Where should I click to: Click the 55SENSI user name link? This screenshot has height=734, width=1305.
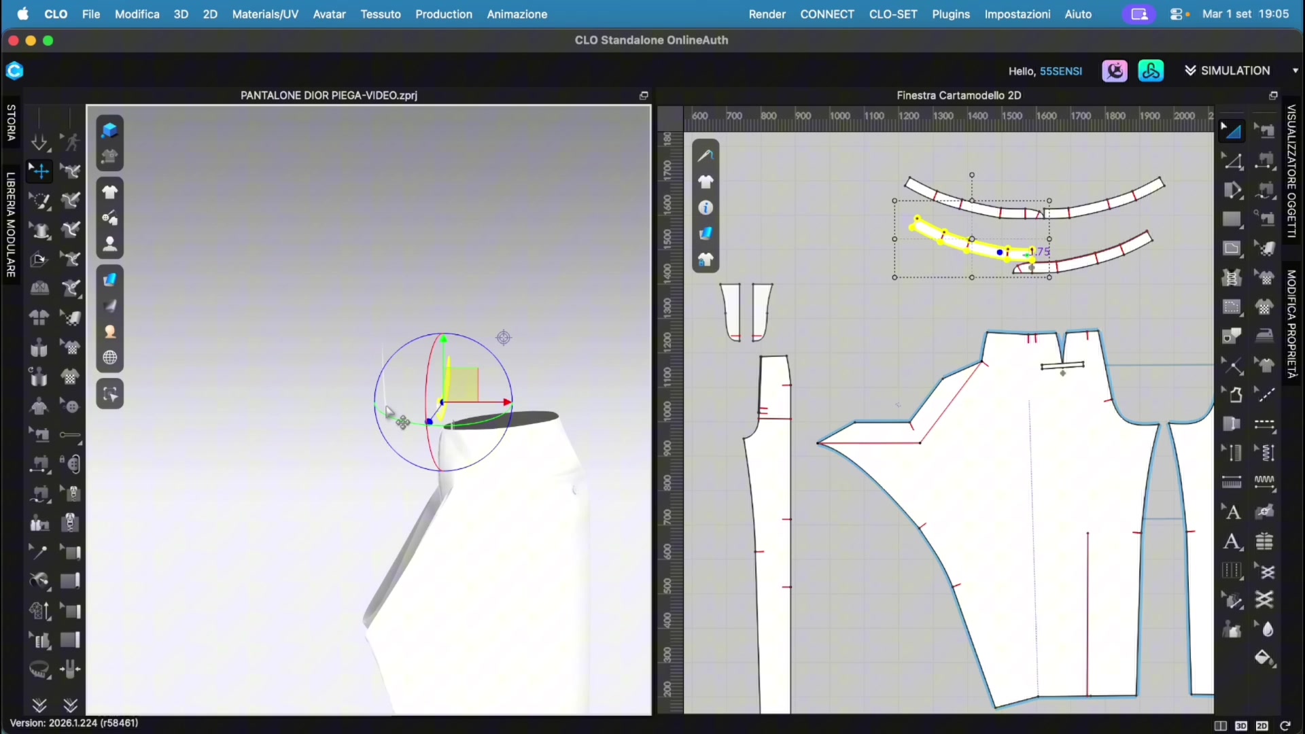coord(1061,71)
